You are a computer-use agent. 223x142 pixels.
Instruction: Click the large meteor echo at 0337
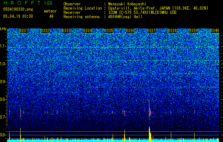(150, 112)
